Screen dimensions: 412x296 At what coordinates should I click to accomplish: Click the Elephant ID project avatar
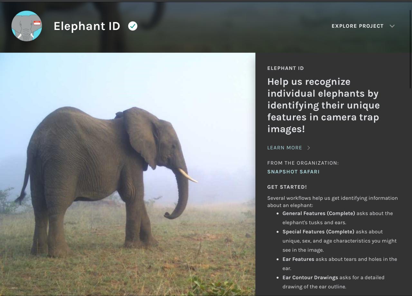[x=27, y=26]
